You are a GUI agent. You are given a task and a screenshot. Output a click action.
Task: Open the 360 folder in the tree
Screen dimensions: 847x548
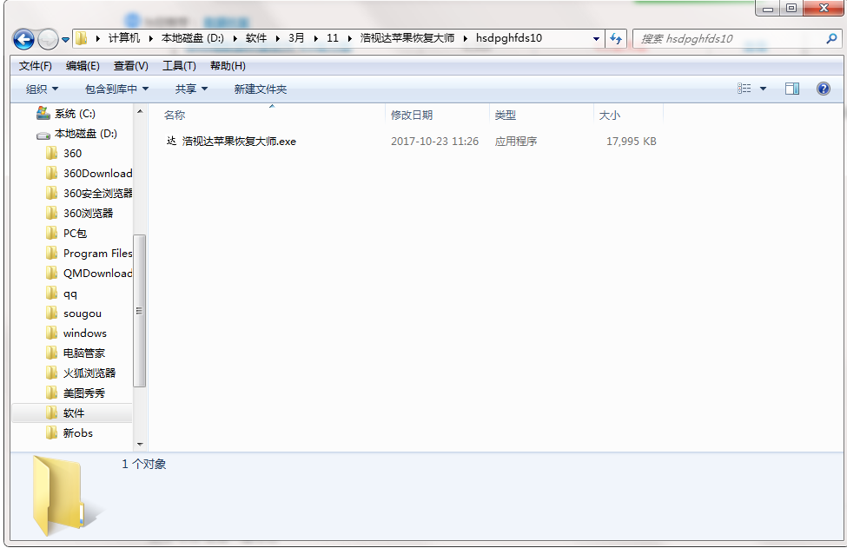point(72,154)
